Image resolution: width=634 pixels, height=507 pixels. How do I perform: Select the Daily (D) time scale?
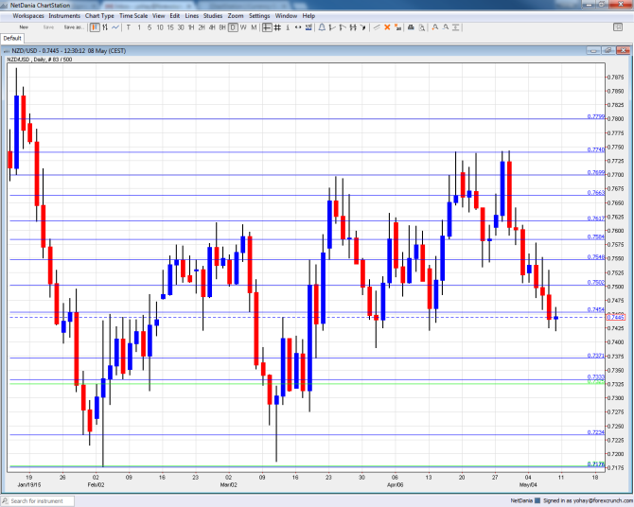coord(233,27)
